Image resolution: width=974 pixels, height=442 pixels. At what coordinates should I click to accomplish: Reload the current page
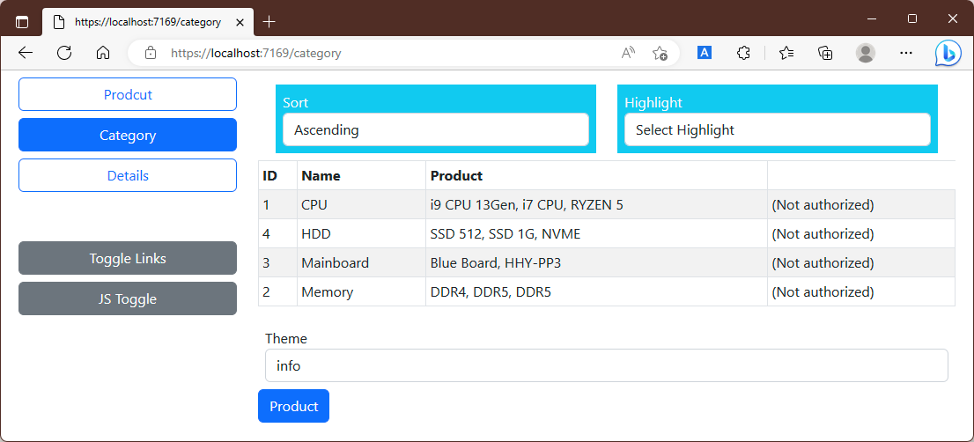64,53
